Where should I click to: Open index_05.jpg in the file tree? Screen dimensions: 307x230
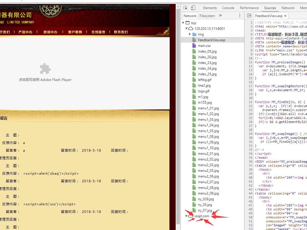tap(207, 51)
